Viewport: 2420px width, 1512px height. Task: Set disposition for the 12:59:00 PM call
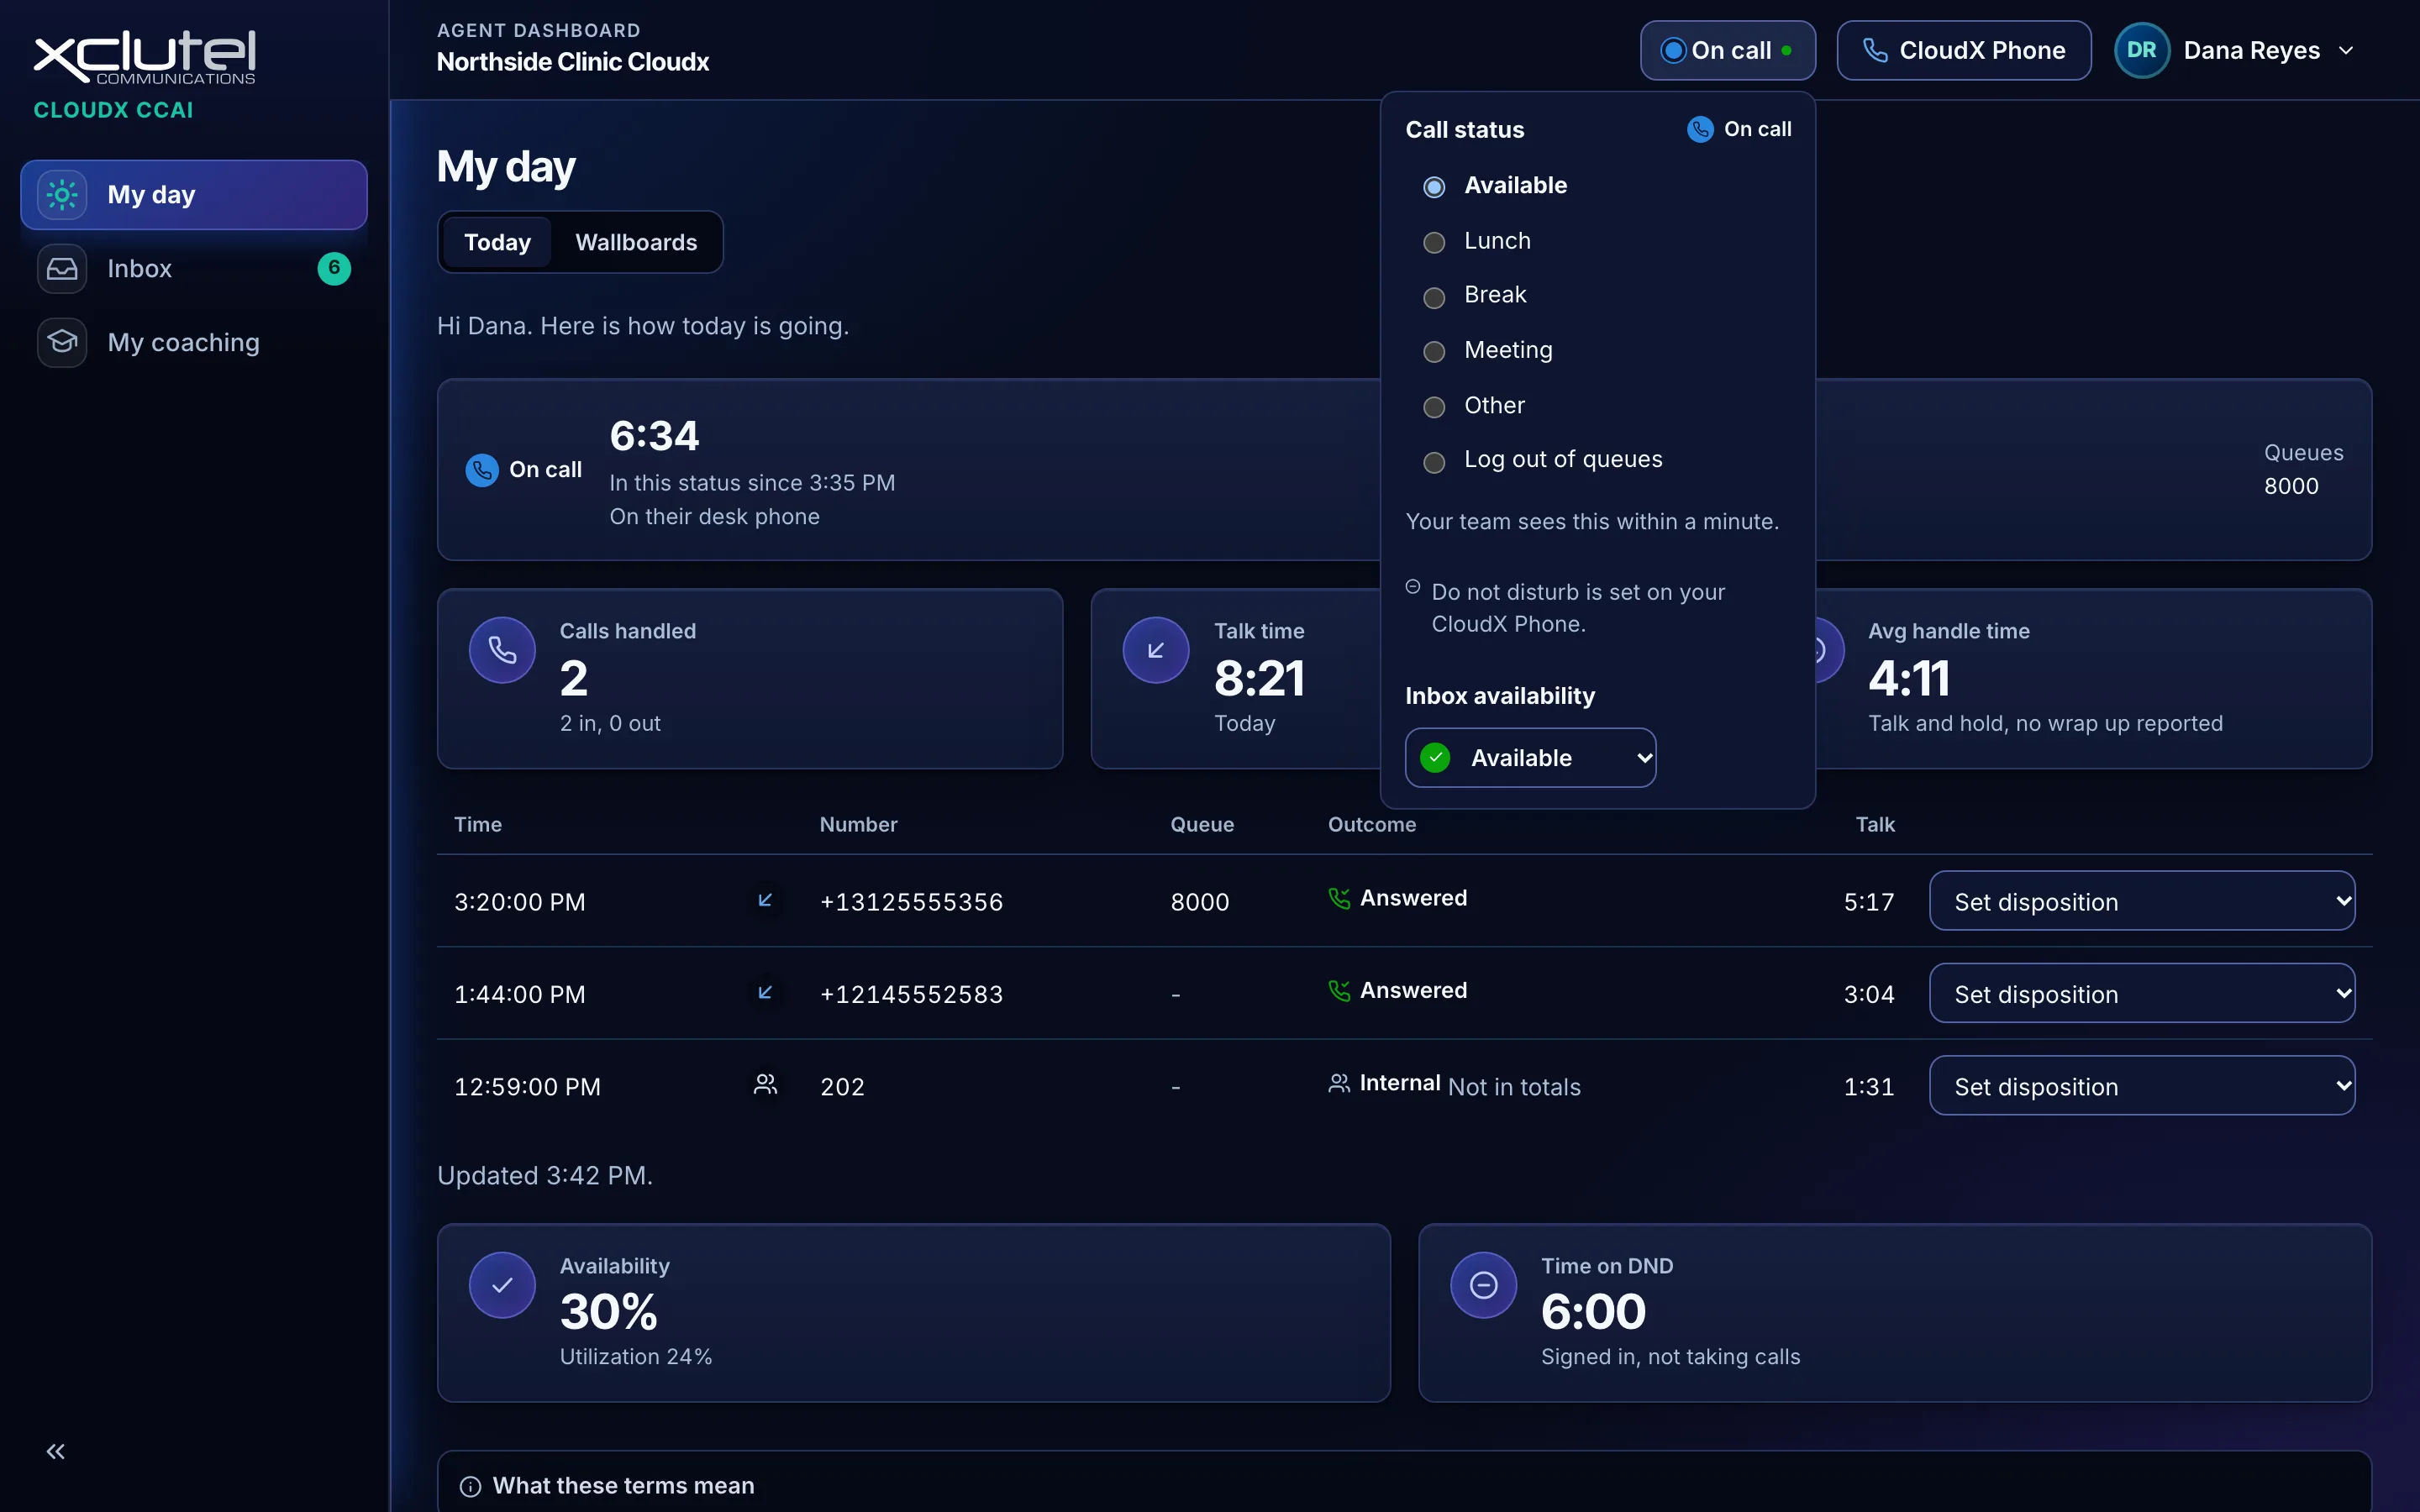(2141, 1085)
